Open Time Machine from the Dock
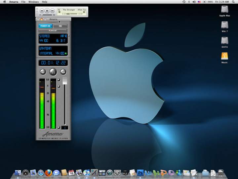238x179 pixels. 110,173
